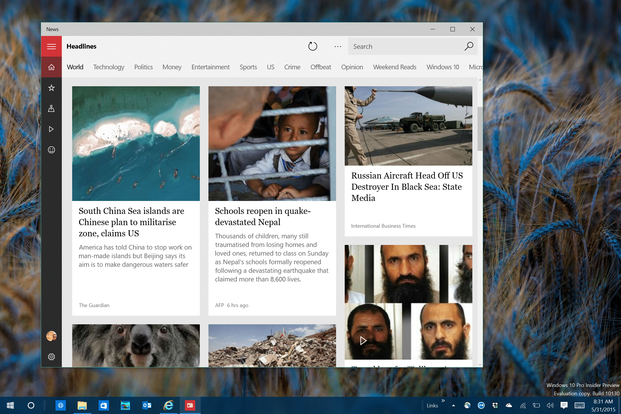Open the Opinion tab
The width and height of the screenshot is (621, 414).
coord(352,67)
